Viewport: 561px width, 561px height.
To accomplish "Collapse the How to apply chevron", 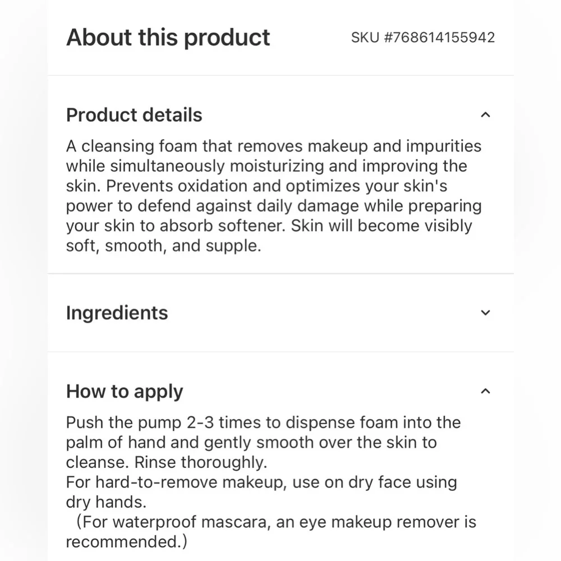I will tap(486, 391).
